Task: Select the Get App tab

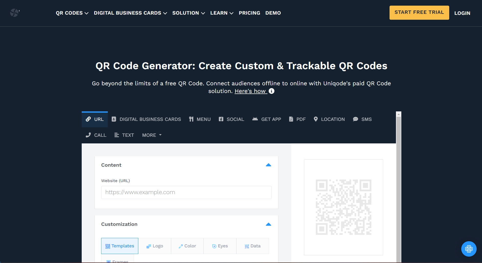Action: (267, 119)
